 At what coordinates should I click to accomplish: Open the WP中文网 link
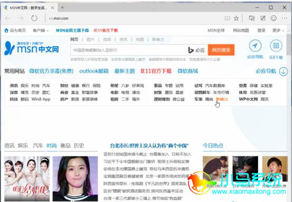pos(248,99)
